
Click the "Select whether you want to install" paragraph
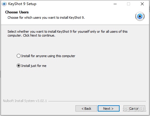[x=67, y=33]
